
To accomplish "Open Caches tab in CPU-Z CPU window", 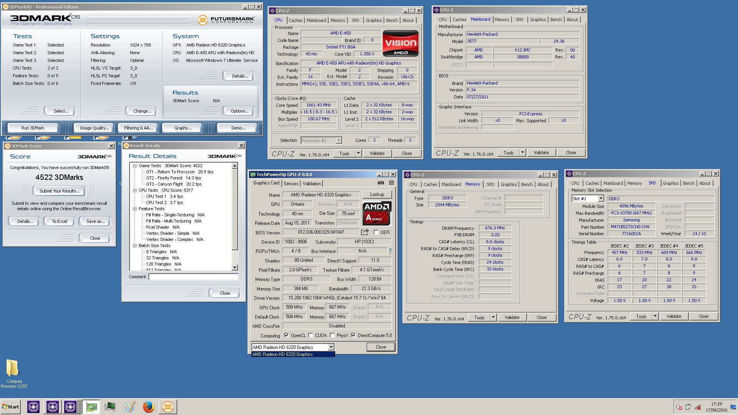I will click(295, 20).
